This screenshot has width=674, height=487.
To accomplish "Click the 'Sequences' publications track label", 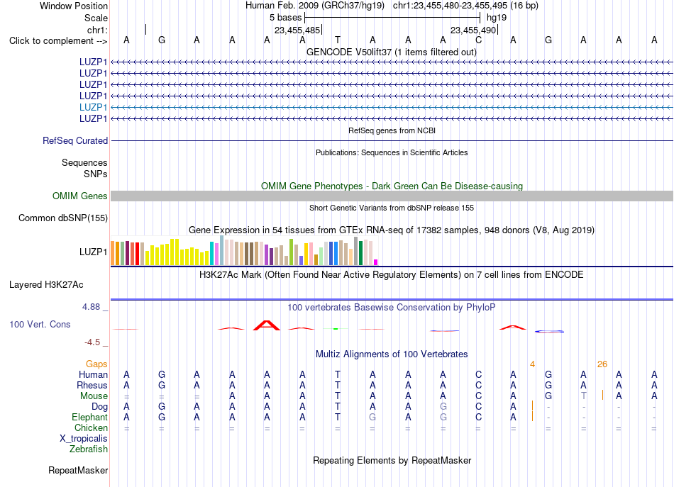I will tap(84, 162).
